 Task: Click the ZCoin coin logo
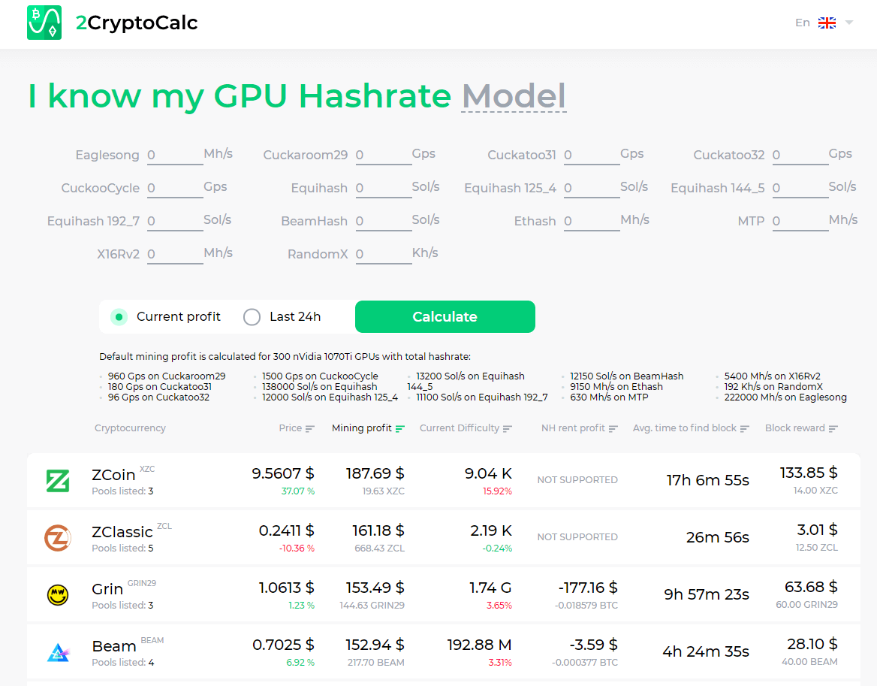tap(58, 481)
